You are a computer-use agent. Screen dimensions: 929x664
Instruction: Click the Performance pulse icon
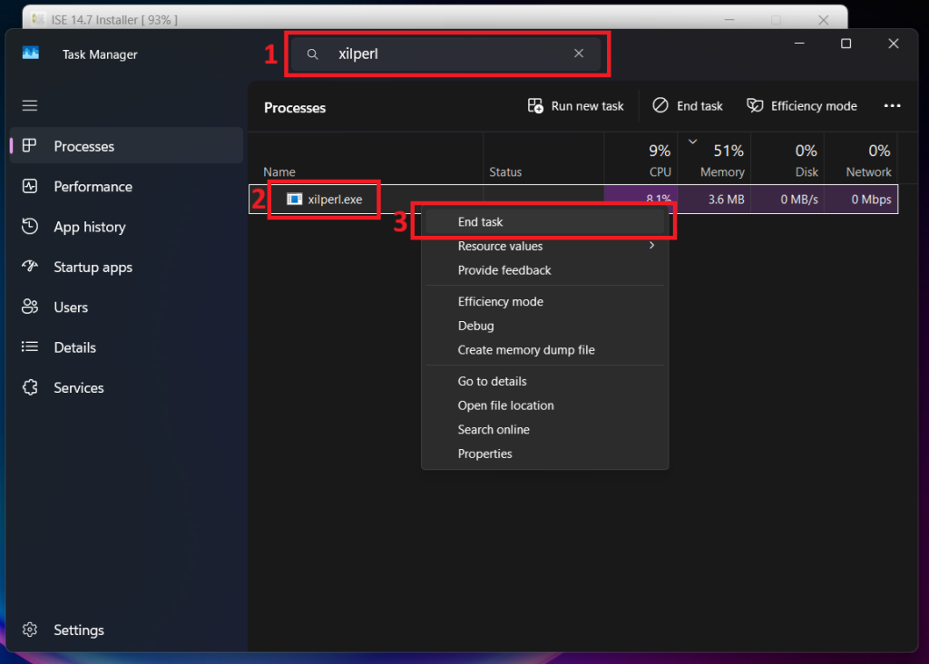coord(30,186)
